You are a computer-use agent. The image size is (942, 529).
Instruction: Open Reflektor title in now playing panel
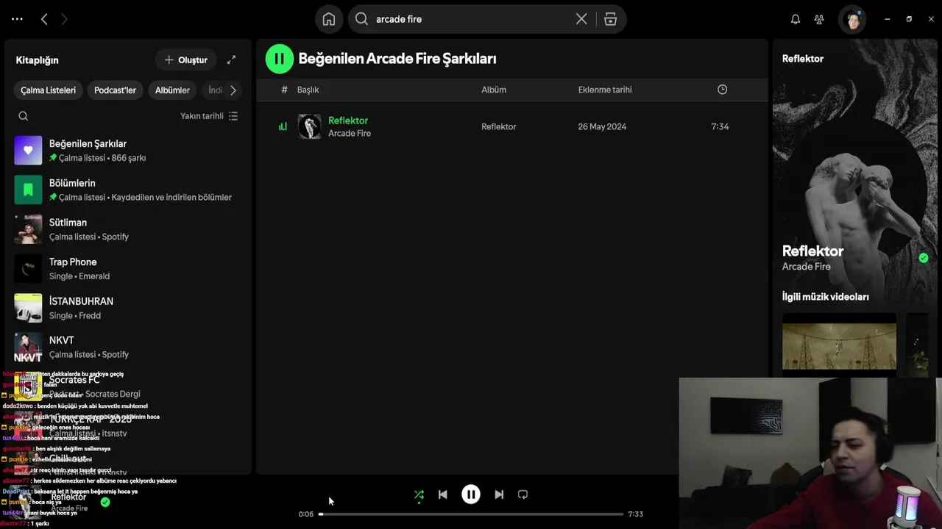click(x=812, y=251)
